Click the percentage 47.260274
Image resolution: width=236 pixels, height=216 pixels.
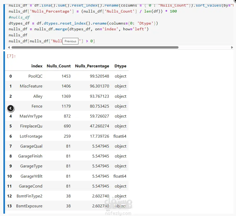pos(100,126)
